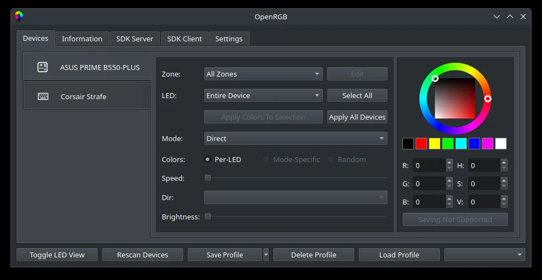542x280 pixels.
Task: Click the hue ring marker on the red side
Action: [488, 99]
